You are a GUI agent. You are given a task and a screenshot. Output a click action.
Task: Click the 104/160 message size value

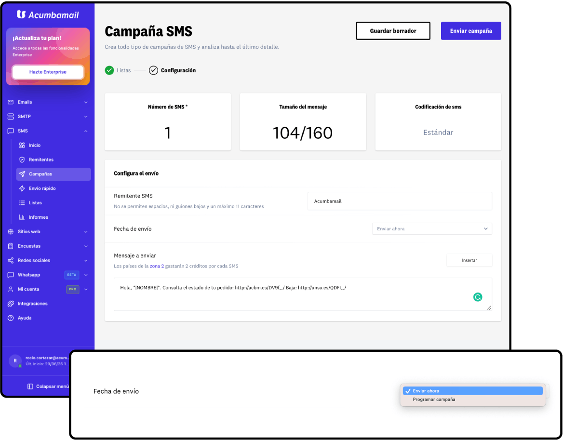(303, 133)
